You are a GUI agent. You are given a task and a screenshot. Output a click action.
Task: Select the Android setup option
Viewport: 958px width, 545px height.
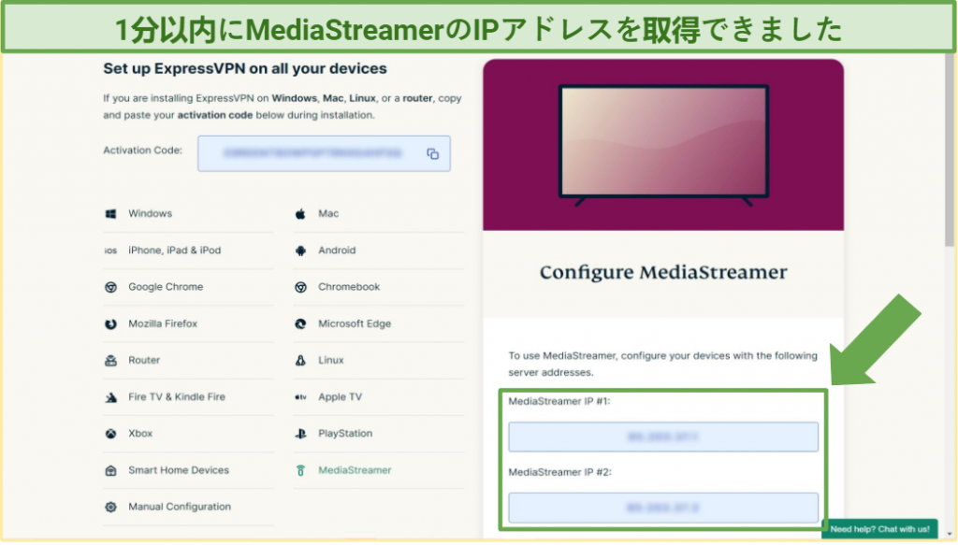(x=337, y=251)
